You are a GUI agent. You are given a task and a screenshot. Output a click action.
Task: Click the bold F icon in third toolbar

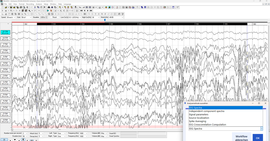point(105,14)
